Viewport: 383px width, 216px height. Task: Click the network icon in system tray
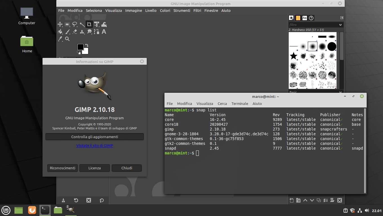[x=360, y=210]
